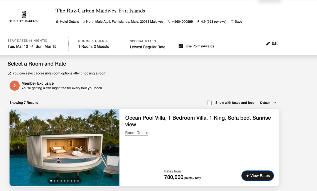Click the accessibility icon above room options

9,73
